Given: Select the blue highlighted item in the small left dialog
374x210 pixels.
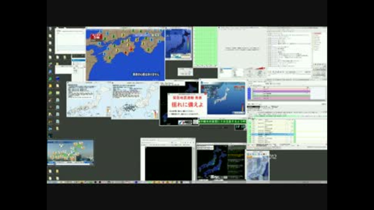Looking at the screenshot, I should 78,60.
